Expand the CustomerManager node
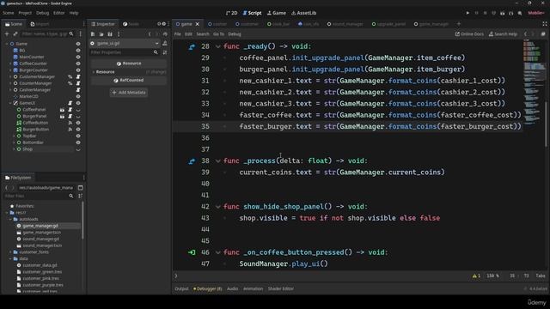The width and height of the screenshot is (550, 309). click(x=10, y=76)
